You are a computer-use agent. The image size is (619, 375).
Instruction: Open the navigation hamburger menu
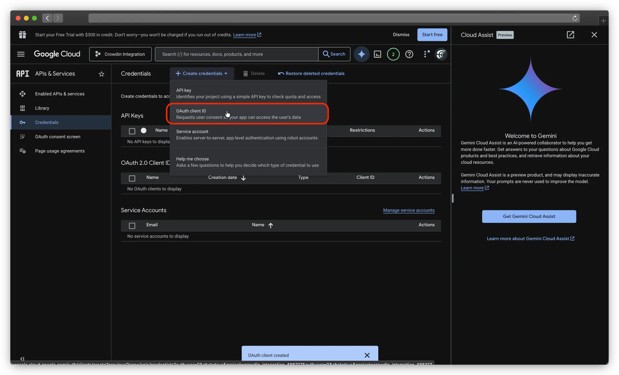(21, 54)
